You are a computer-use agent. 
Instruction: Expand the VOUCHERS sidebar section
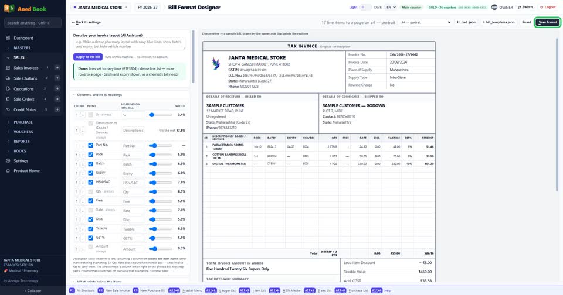tap(23, 132)
